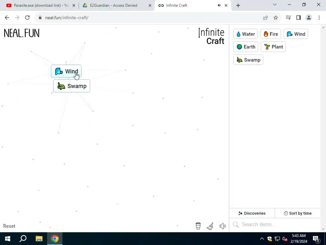Open the taskbar clock and date
Image resolution: width=326 pixels, height=245 pixels.
[x=299, y=239]
